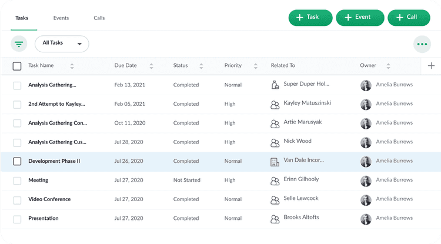Image resolution: width=441 pixels, height=244 pixels.
Task: Check the Development Phase II row checkbox
Action: (x=17, y=161)
